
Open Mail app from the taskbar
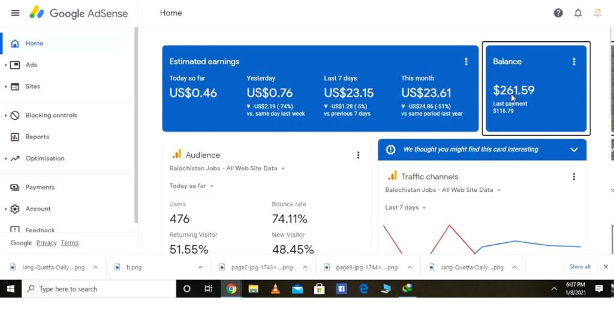point(297,289)
